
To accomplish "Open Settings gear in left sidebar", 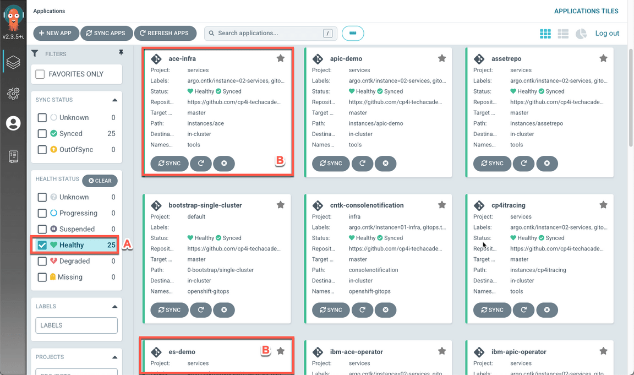I will tap(13, 93).
